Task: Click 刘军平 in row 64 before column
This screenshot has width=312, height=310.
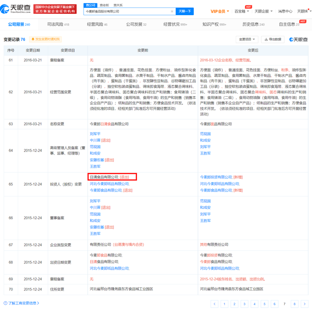Action: 95,134
